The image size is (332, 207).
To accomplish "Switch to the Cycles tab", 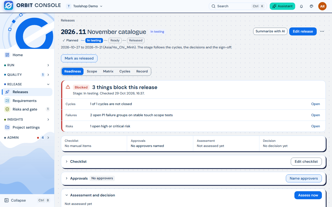I will (x=125, y=71).
